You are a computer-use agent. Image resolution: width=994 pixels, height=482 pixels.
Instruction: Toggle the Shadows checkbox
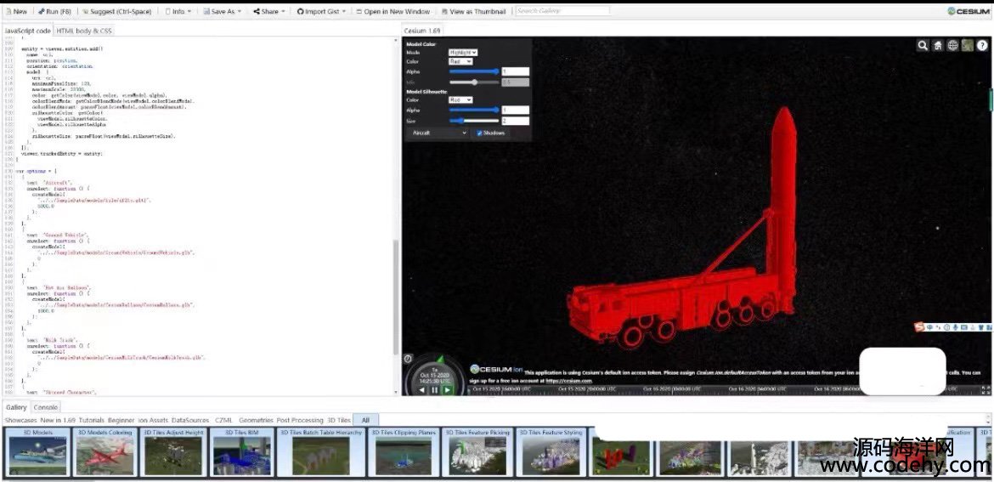pyautogui.click(x=480, y=133)
